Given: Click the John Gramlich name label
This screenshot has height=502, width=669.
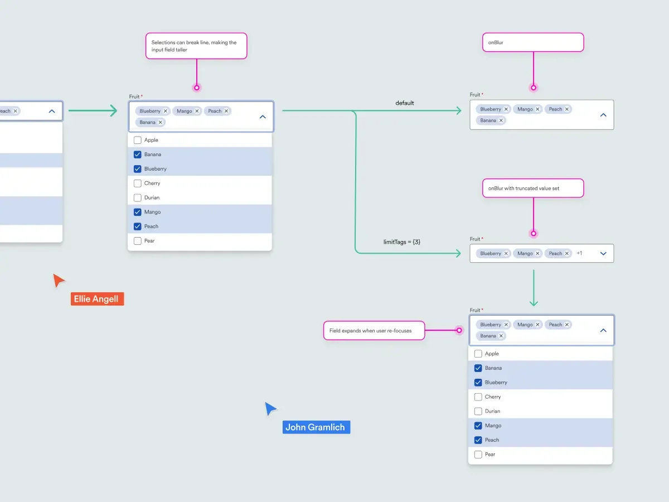Looking at the screenshot, I should point(316,427).
